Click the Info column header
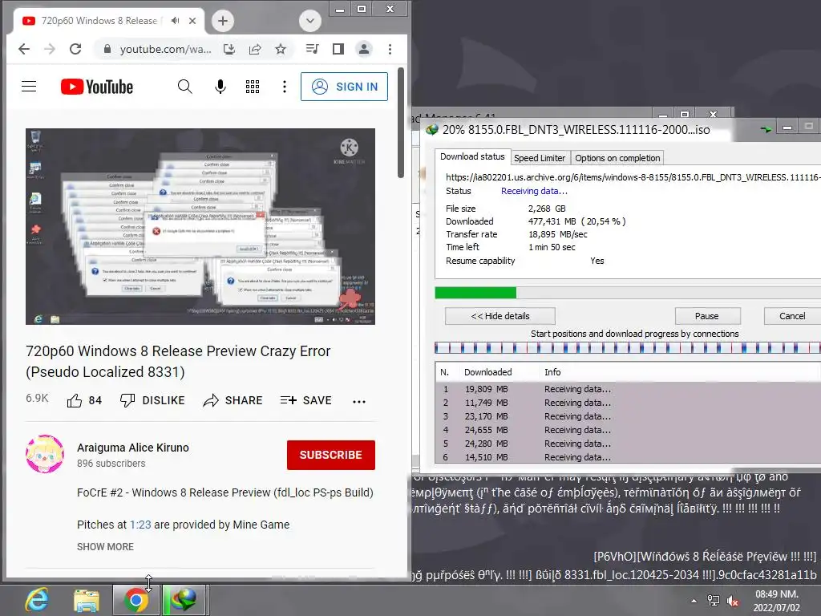This screenshot has height=616, width=821. pos(552,372)
